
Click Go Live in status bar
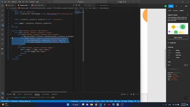117,101
